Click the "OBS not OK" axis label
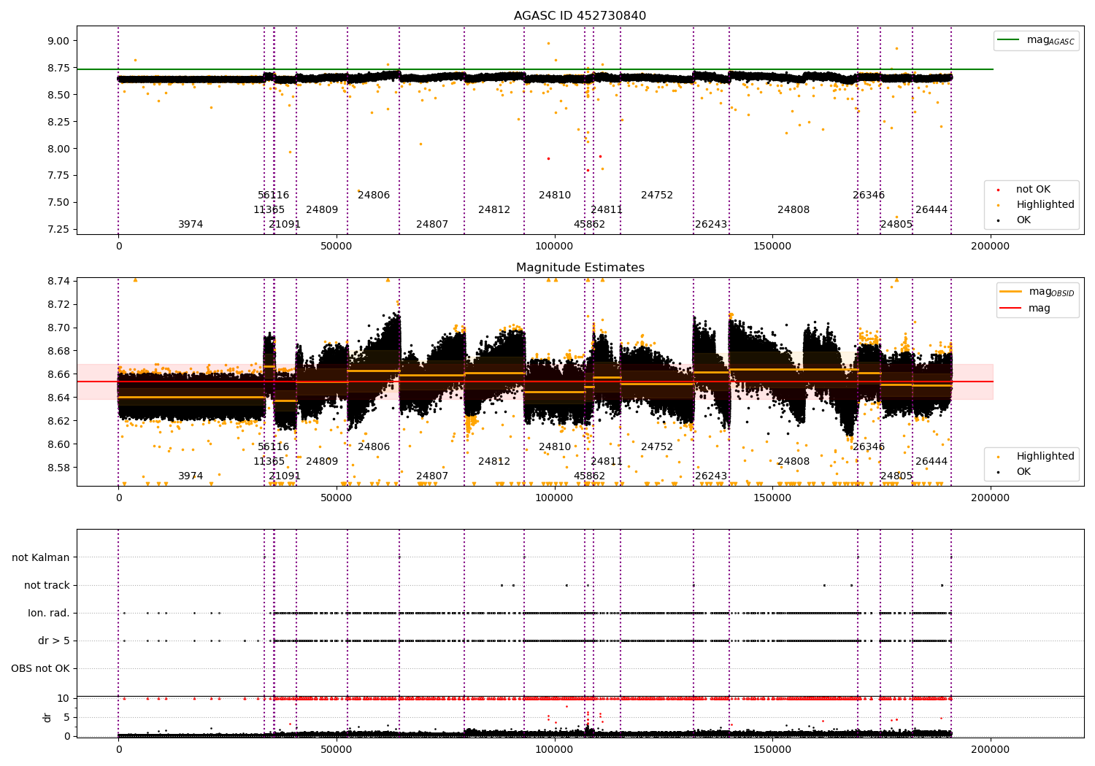Viewport: 1095px width, 766px height. (40, 669)
